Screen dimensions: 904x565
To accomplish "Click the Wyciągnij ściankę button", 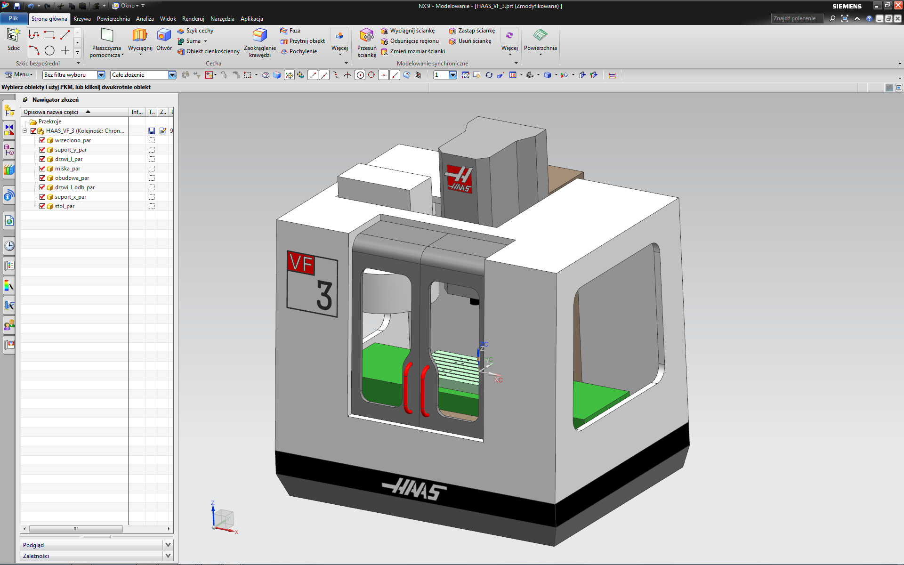I will pyautogui.click(x=408, y=31).
